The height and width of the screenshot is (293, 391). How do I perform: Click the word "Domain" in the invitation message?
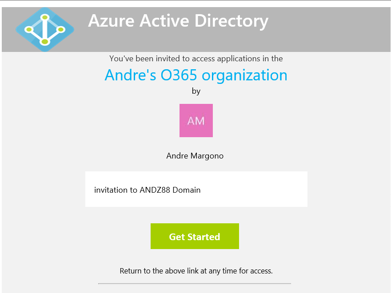187,190
